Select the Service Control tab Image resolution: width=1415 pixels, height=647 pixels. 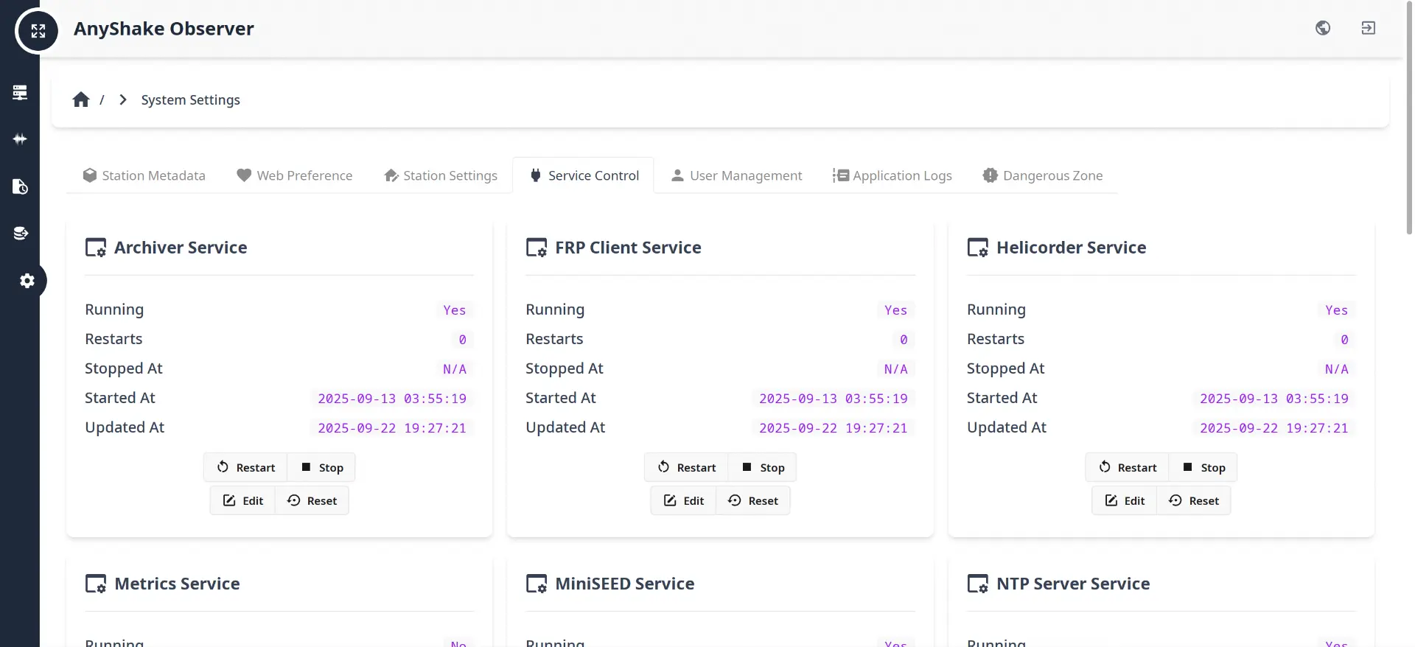pos(584,175)
